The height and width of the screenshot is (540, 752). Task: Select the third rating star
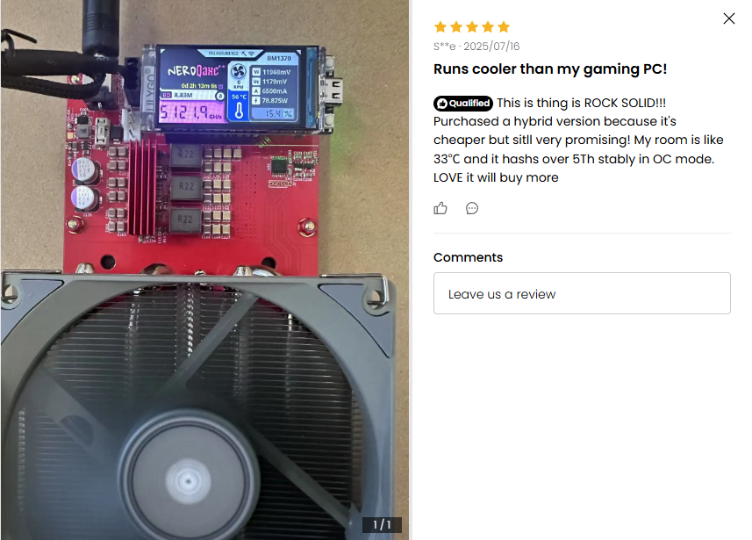472,27
